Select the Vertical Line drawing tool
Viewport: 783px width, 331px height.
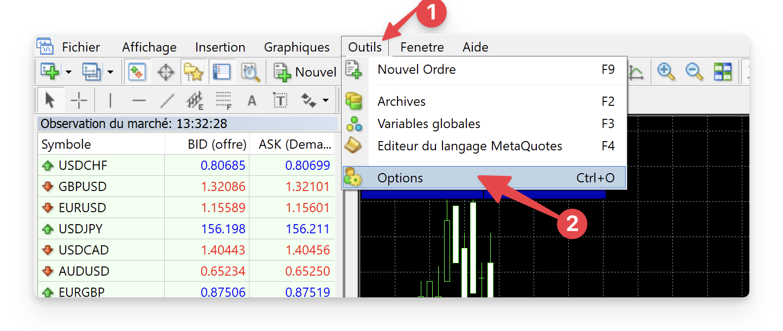pos(111,100)
